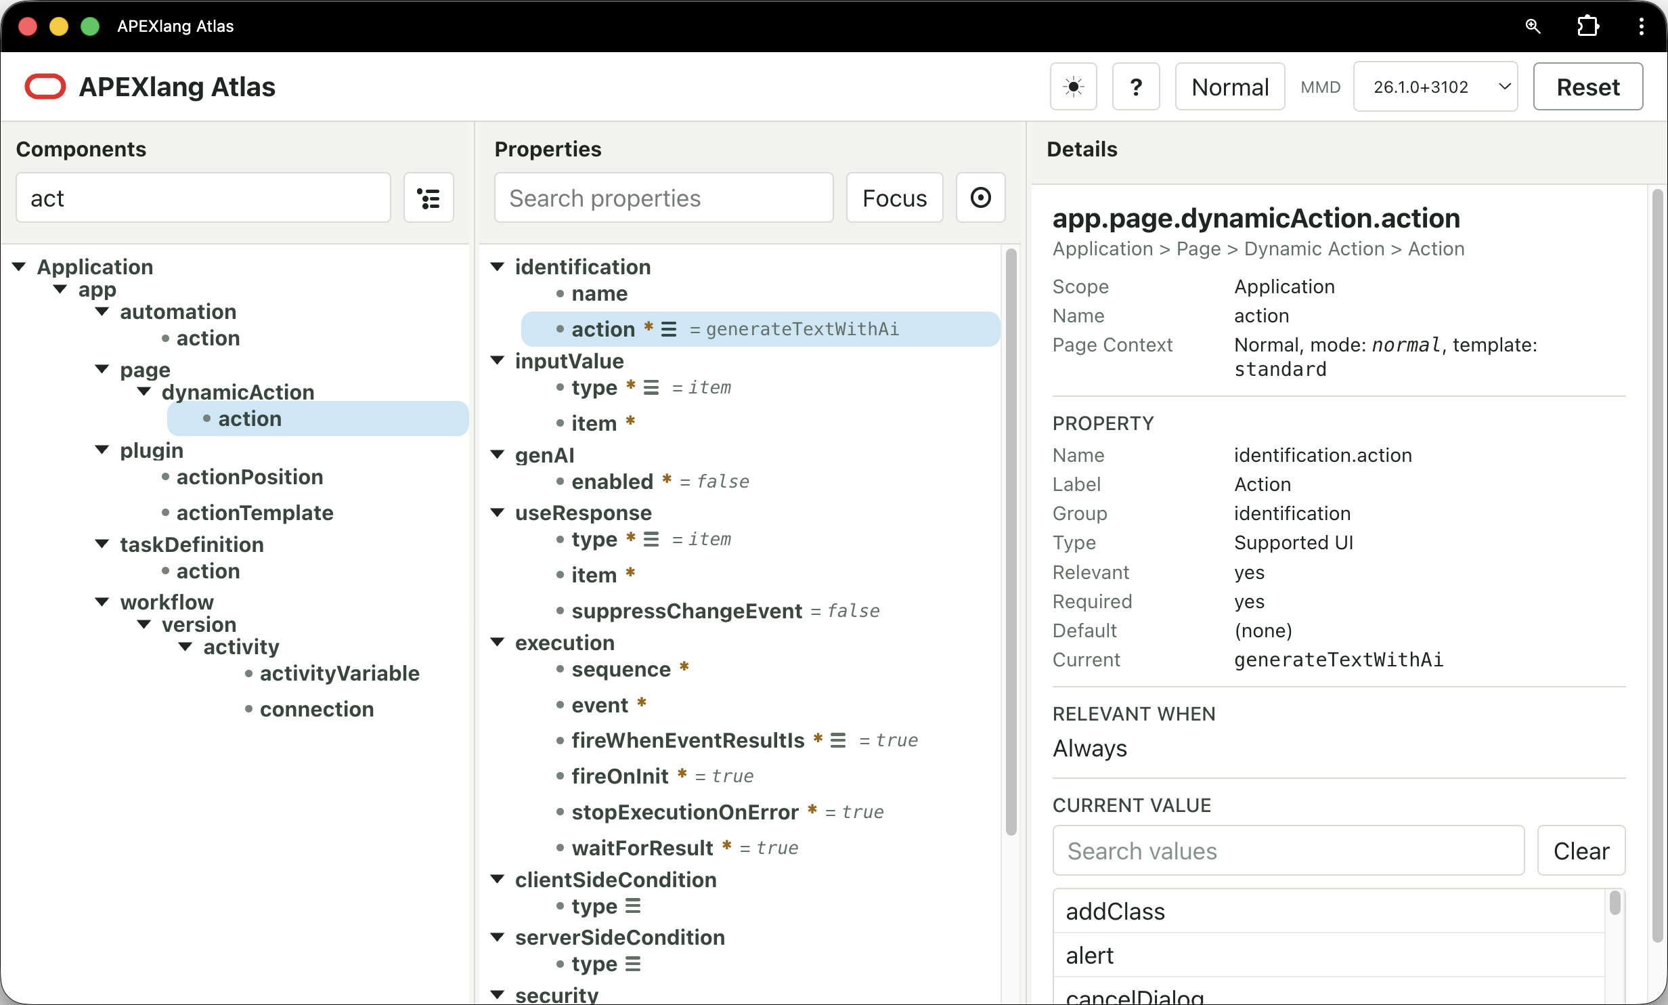Select connection in components tree
Screen dimensions: 1668x1005
point(316,709)
